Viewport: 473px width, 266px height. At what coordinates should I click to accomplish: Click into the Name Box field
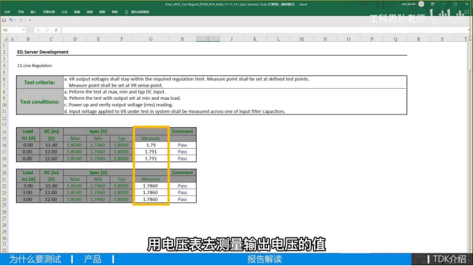(x=12, y=30)
